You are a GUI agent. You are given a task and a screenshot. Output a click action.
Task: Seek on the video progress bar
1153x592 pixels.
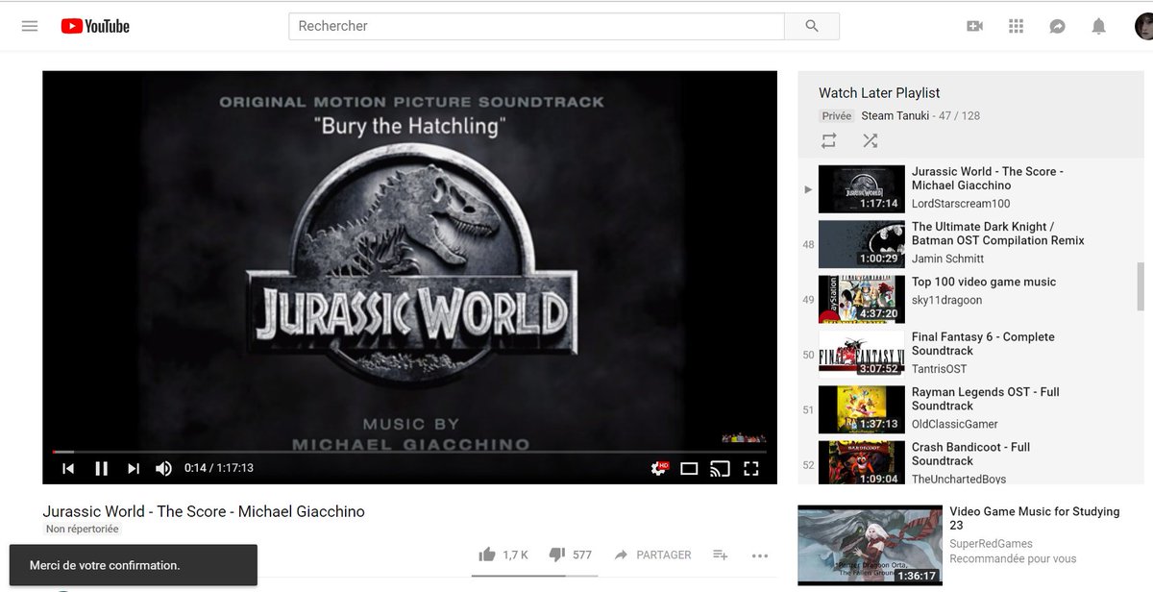410,452
